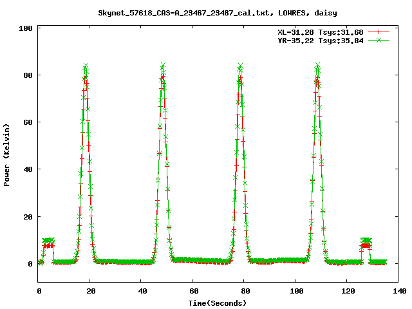Image resolution: width=412 pixels, height=309 pixels.
Task: Click the small calibration bump near 127 seconds
Action: point(366,242)
